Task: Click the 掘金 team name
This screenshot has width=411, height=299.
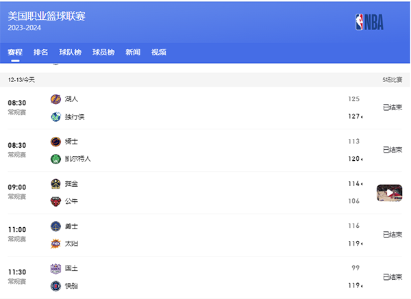Action: point(71,184)
